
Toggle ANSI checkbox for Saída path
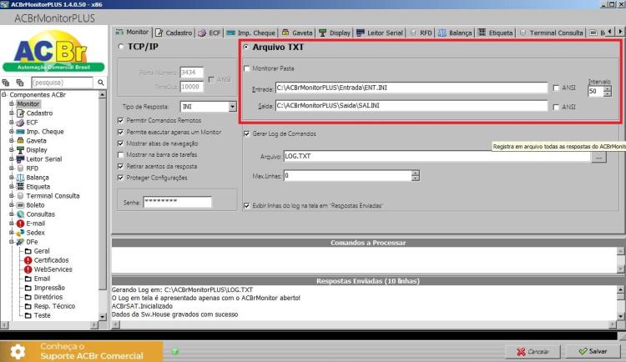[556, 107]
